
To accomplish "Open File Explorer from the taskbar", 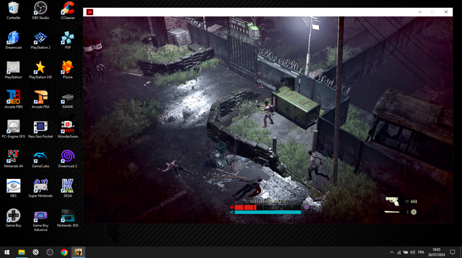I will pyautogui.click(x=21, y=252).
